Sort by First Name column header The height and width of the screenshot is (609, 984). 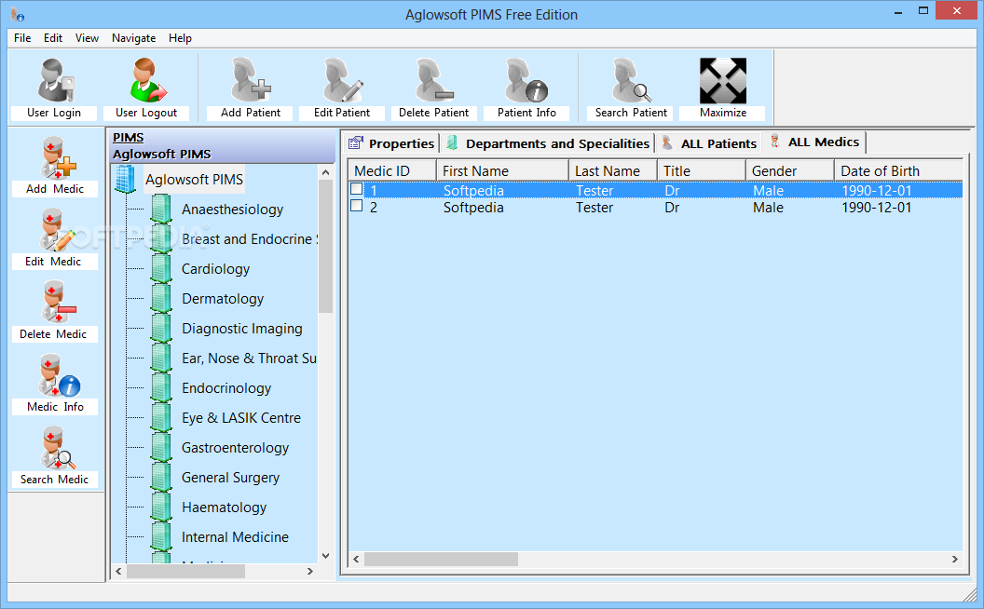(x=502, y=170)
